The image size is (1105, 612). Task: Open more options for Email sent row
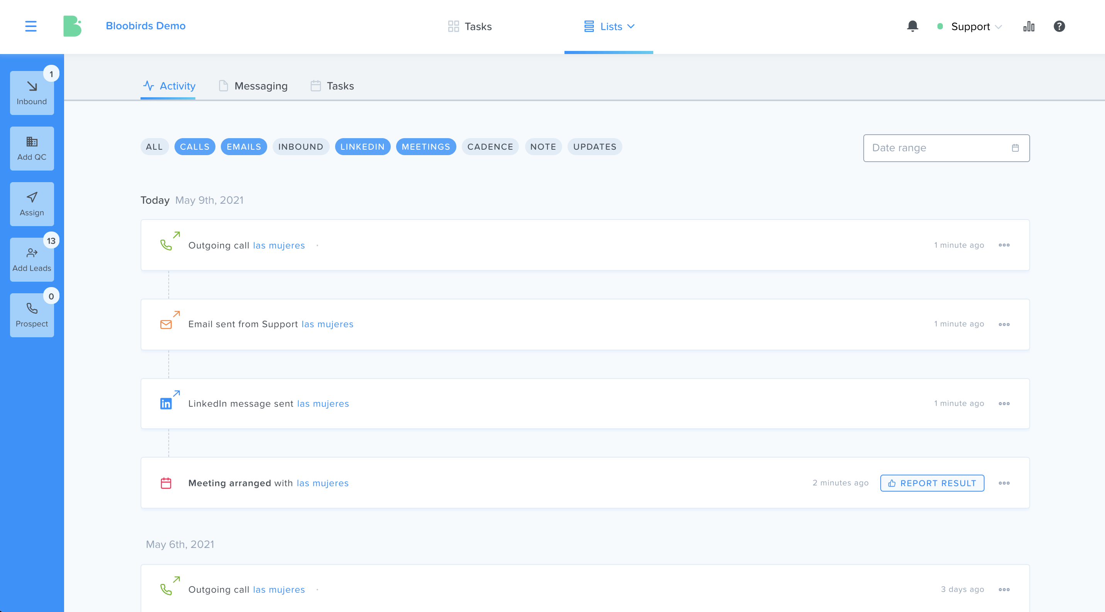coord(1004,325)
